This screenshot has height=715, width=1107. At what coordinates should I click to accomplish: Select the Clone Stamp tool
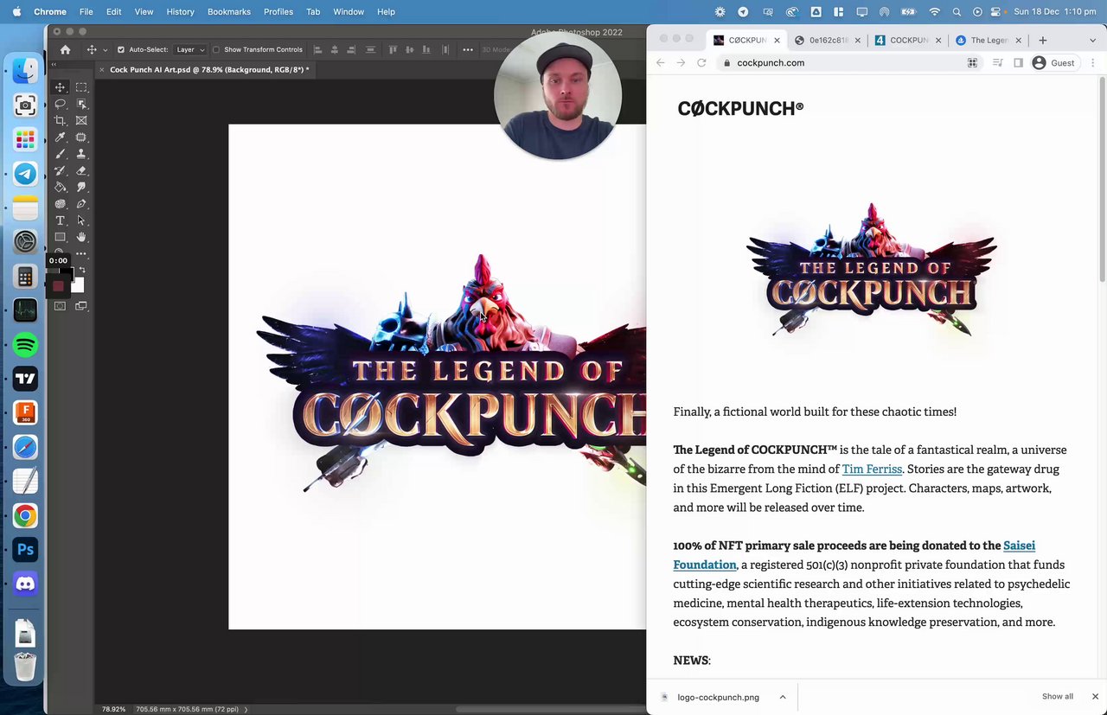(x=81, y=154)
